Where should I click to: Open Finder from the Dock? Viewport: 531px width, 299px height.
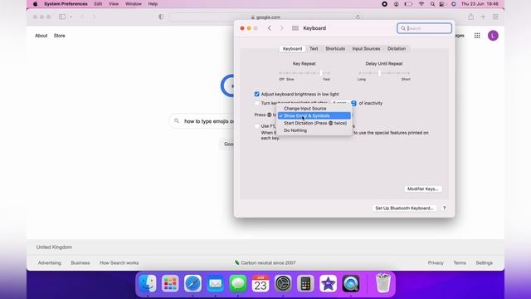[148, 283]
